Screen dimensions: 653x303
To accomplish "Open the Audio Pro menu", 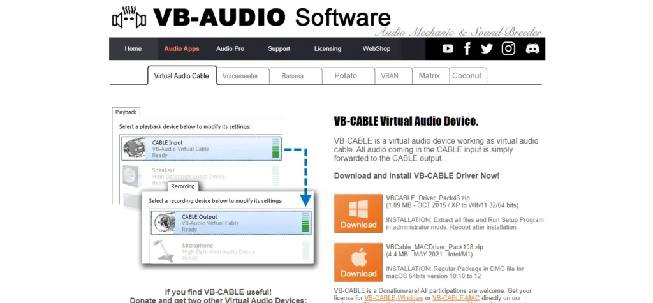I will (x=230, y=48).
